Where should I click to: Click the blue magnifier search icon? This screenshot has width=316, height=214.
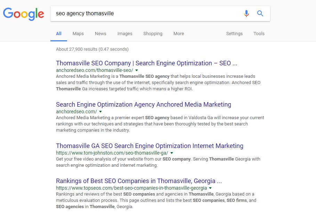tap(260, 14)
